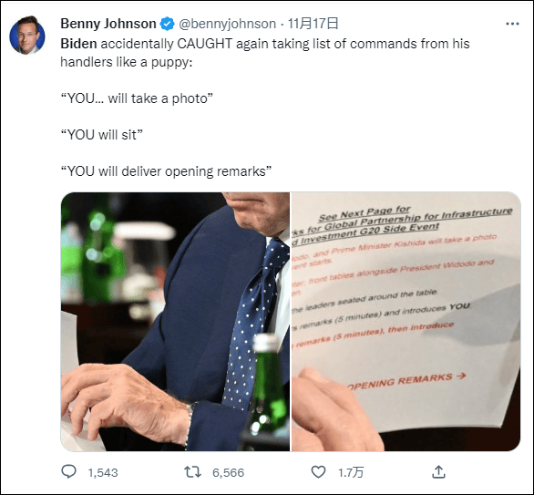
Task: Click the "YOU... will take a photo" text
Action: point(137,98)
